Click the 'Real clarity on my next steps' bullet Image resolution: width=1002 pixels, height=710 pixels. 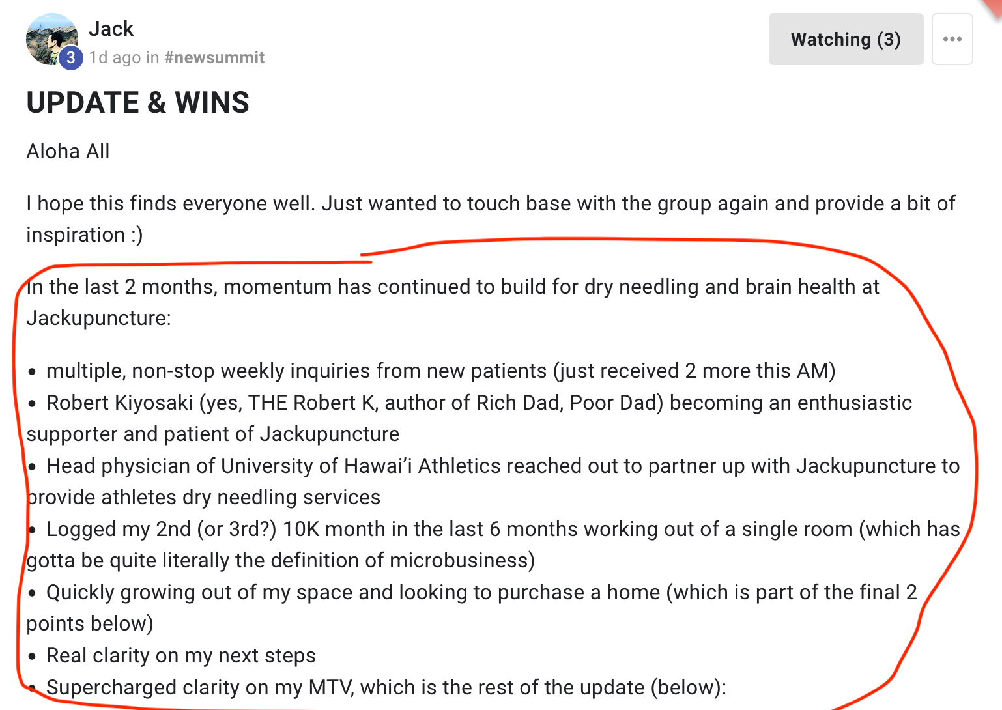(x=180, y=655)
